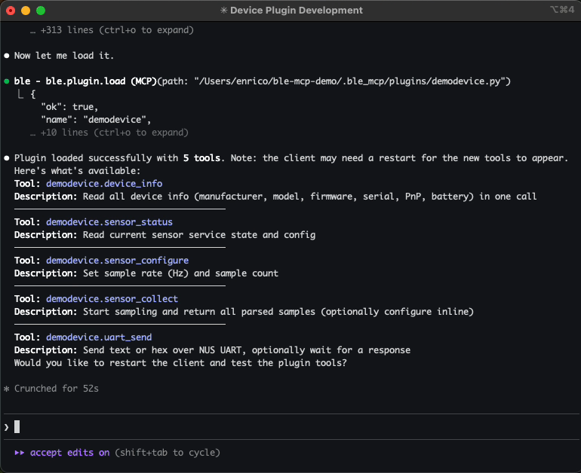
Task: Click the demodevice.sensor_configure tool name
Action: (x=117, y=261)
